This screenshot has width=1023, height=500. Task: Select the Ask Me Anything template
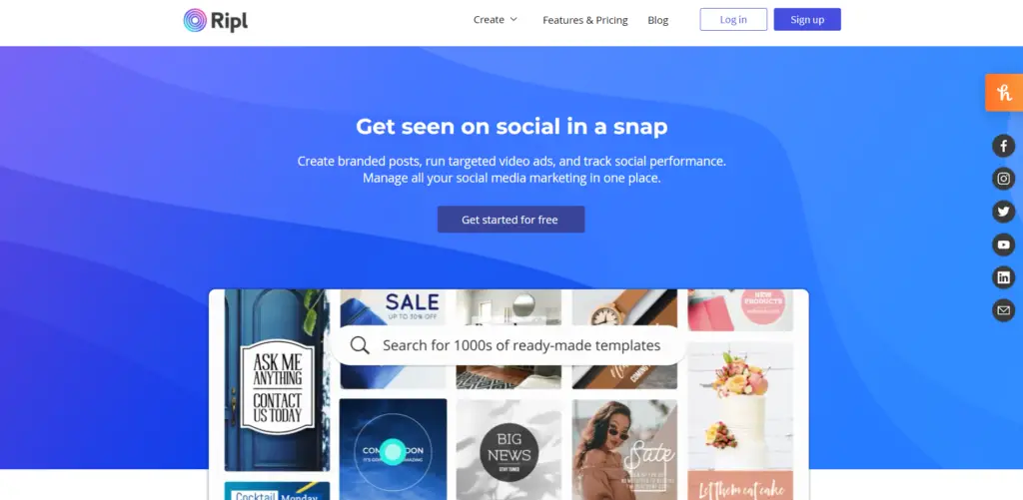point(278,380)
